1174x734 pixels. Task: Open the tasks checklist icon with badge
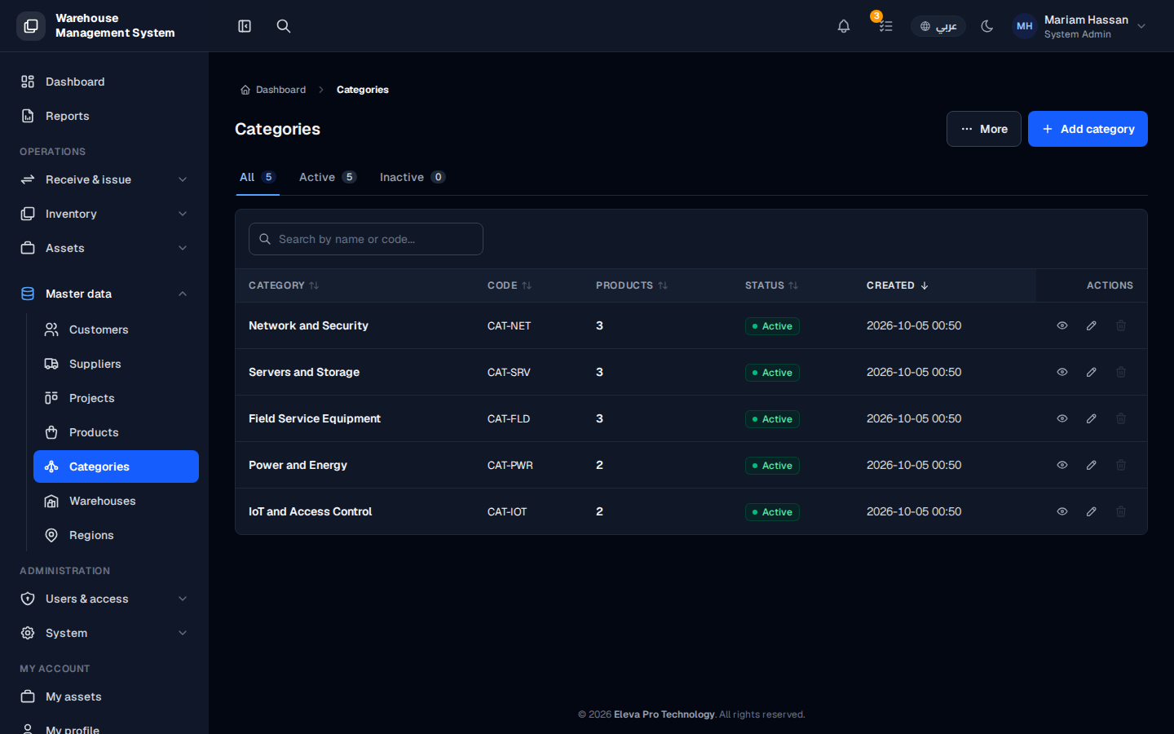tap(885, 26)
